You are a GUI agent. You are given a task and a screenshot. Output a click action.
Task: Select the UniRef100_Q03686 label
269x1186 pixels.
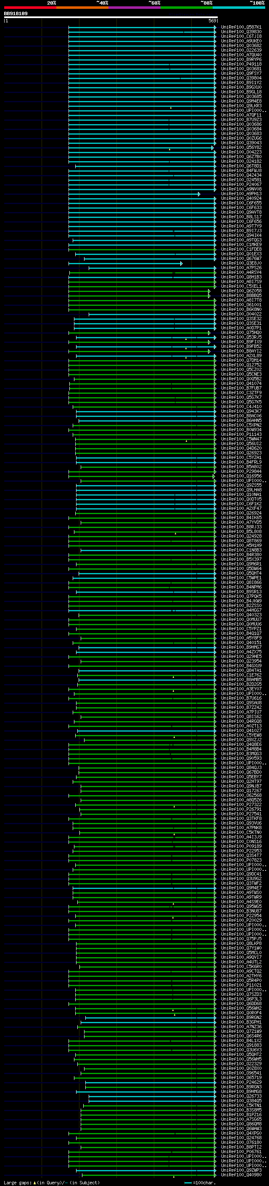[241, 124]
